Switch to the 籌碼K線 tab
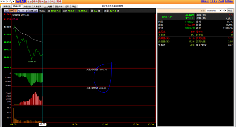 (x=7, y=7)
